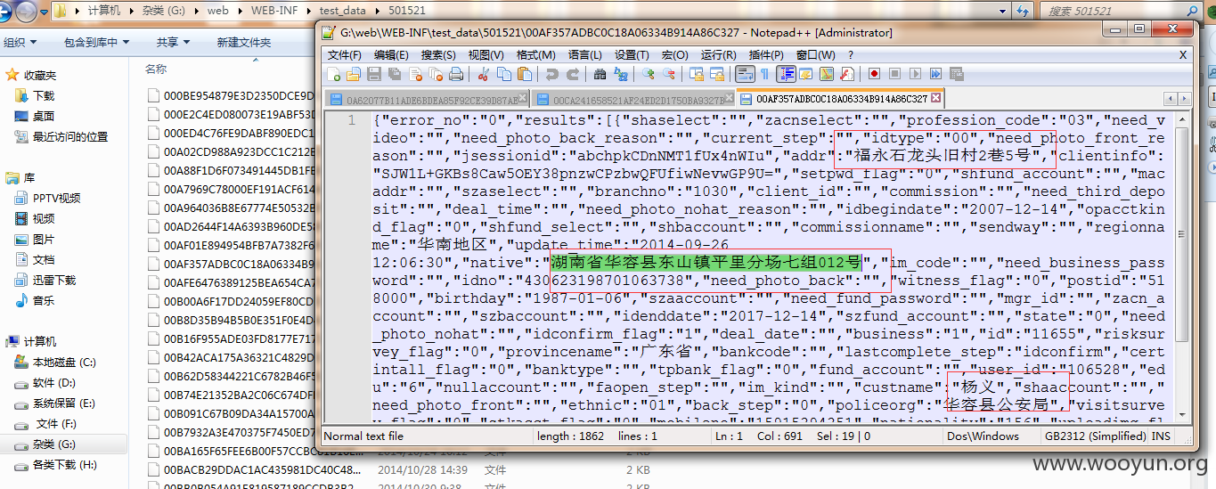The image size is (1216, 489).
Task: Click the Open file toolbar icon
Action: [353, 74]
